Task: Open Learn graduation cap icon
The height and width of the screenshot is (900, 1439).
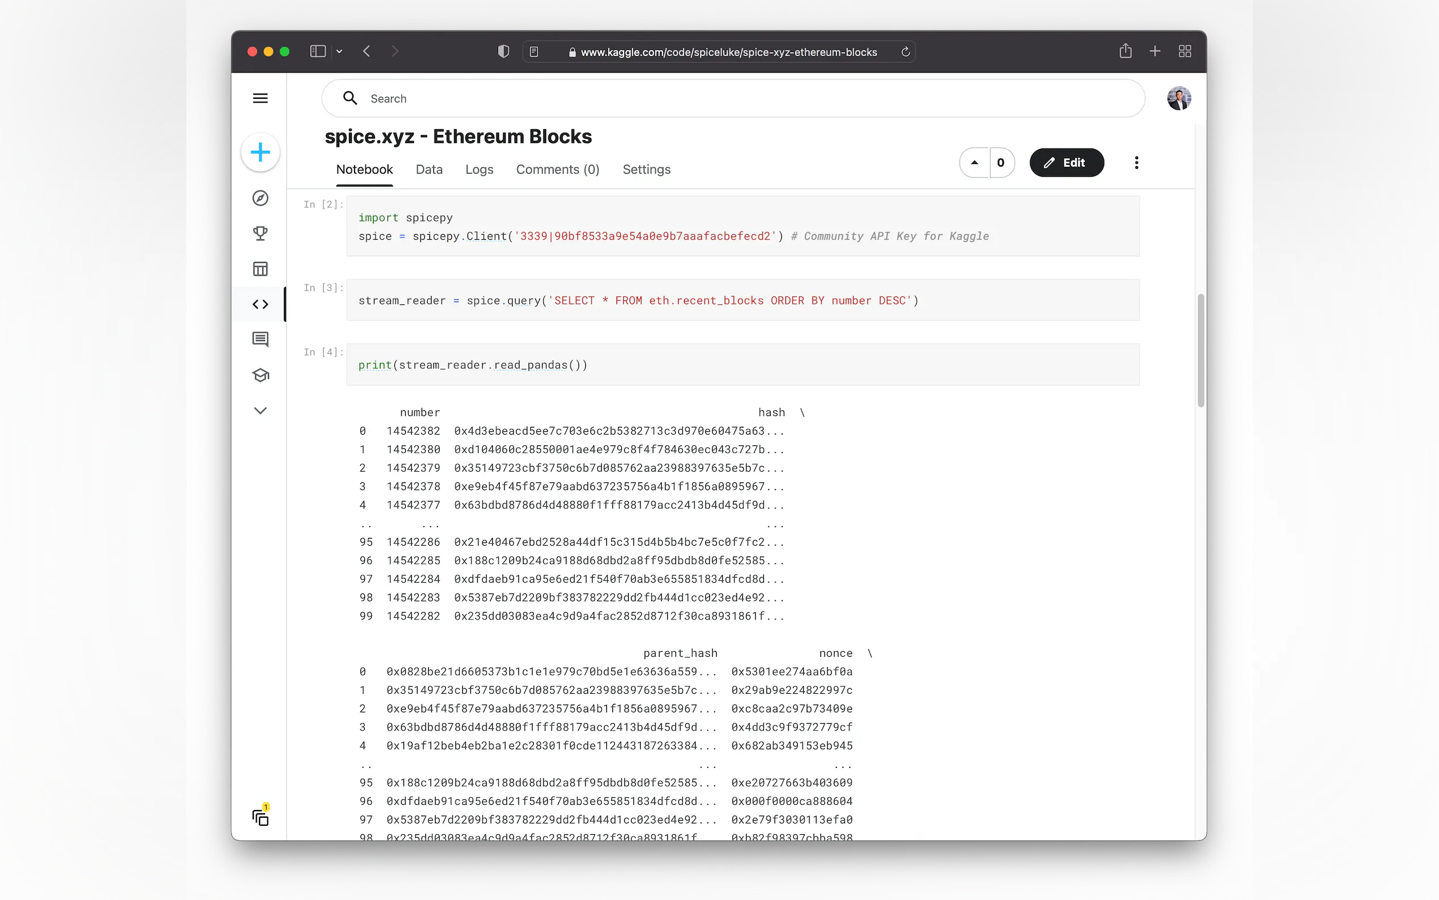Action: tap(260, 375)
